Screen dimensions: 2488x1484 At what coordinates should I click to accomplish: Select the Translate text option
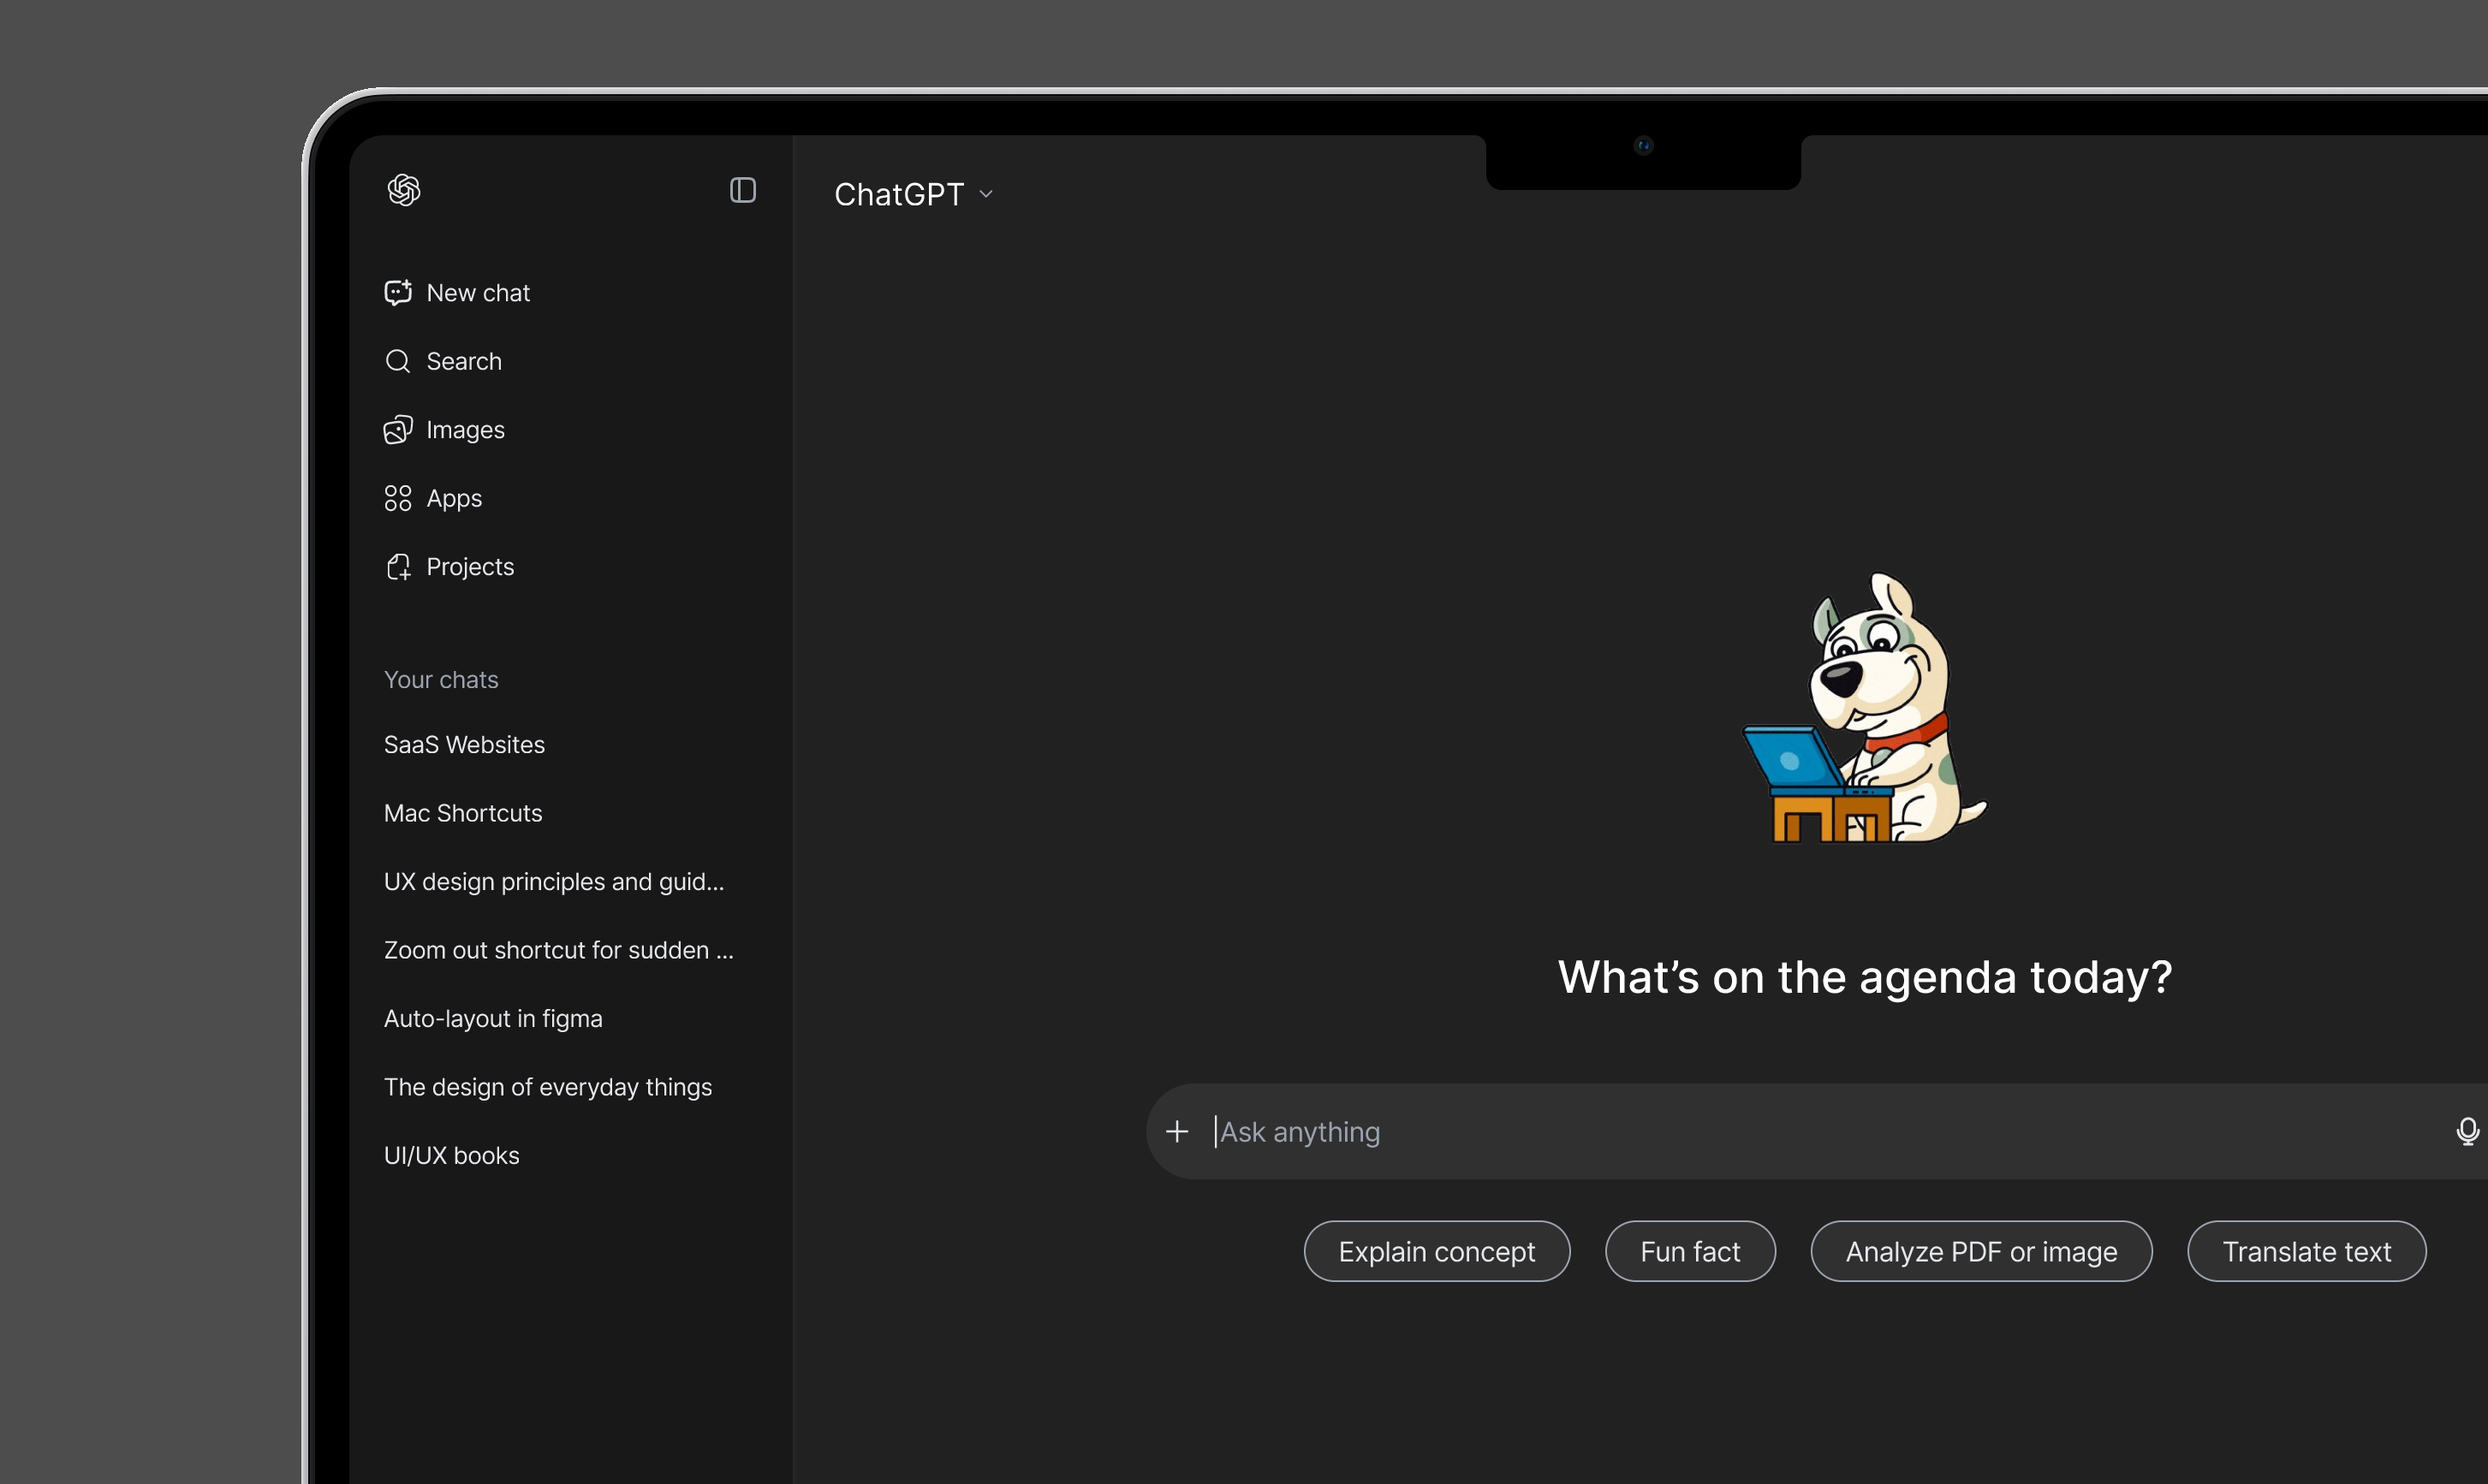pyautogui.click(x=2306, y=1251)
